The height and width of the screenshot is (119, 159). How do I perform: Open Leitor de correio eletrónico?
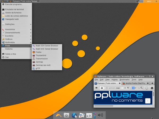[x=16, y=16]
